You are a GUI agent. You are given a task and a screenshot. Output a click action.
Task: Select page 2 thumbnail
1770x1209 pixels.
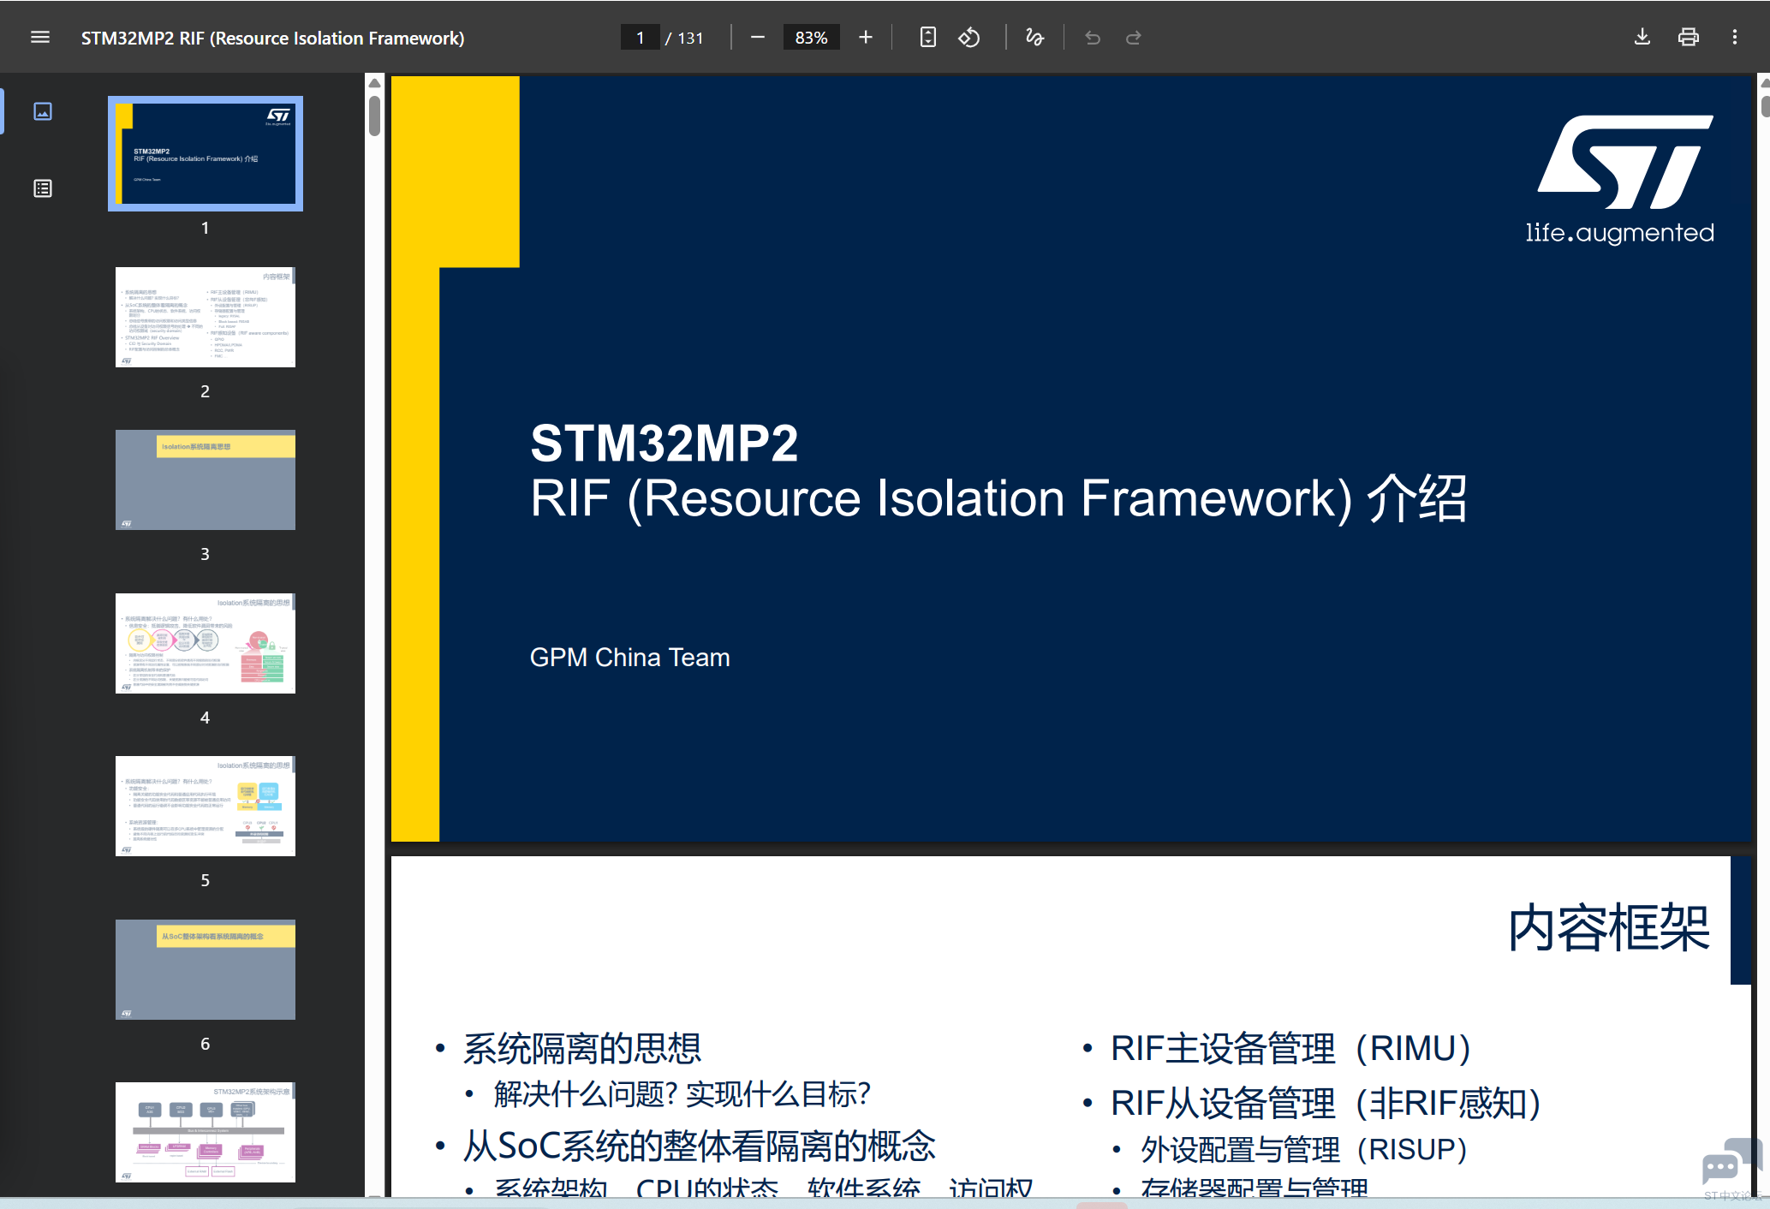[x=206, y=317]
